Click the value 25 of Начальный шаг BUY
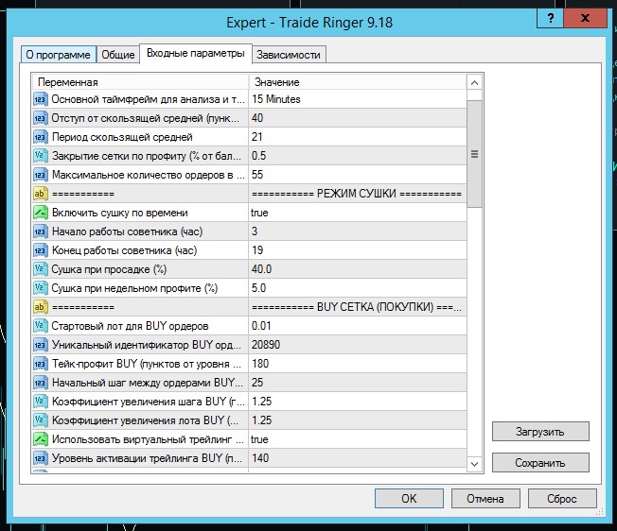This screenshot has height=531, width=617. pyautogui.click(x=257, y=382)
